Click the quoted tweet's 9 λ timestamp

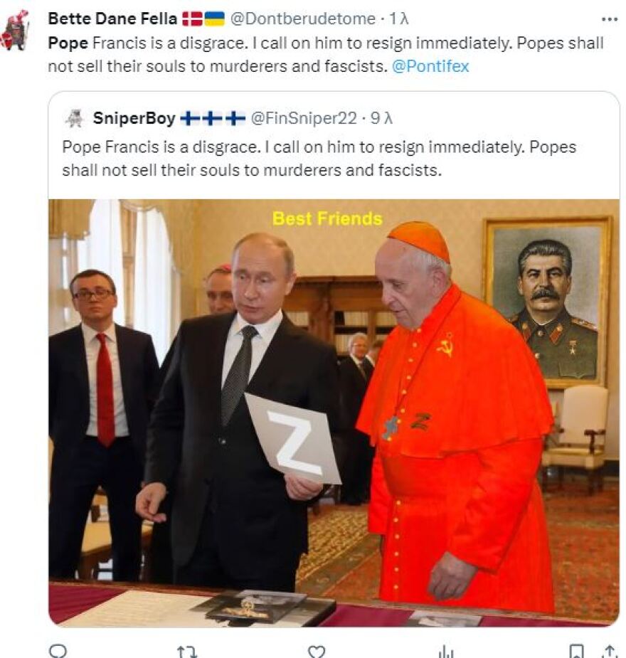(381, 118)
